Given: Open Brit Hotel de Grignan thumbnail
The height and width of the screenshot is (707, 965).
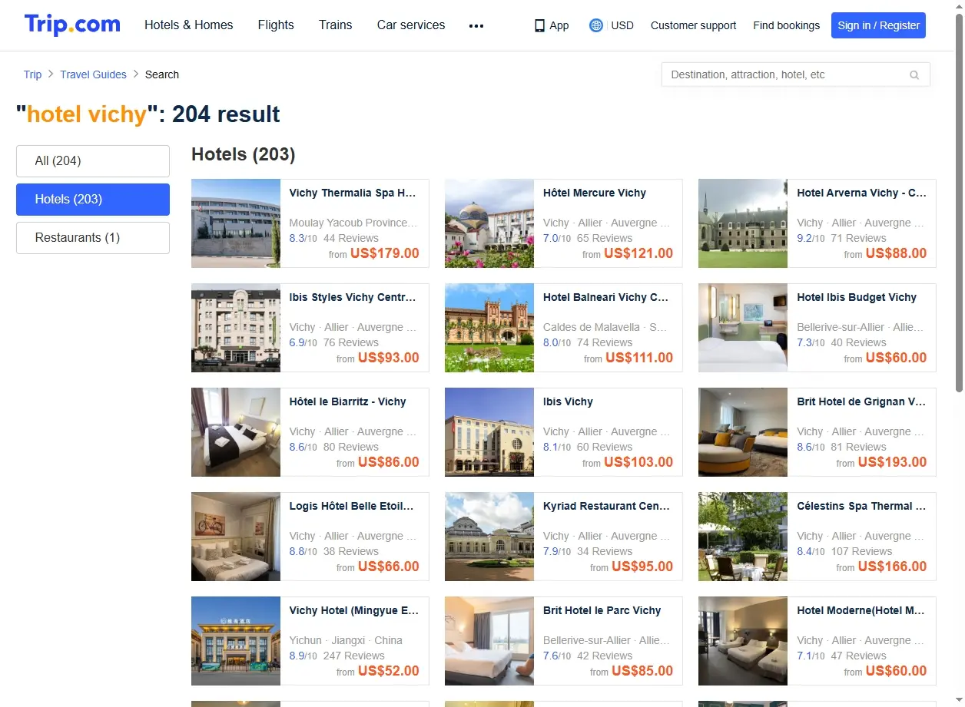Looking at the screenshot, I should [743, 432].
